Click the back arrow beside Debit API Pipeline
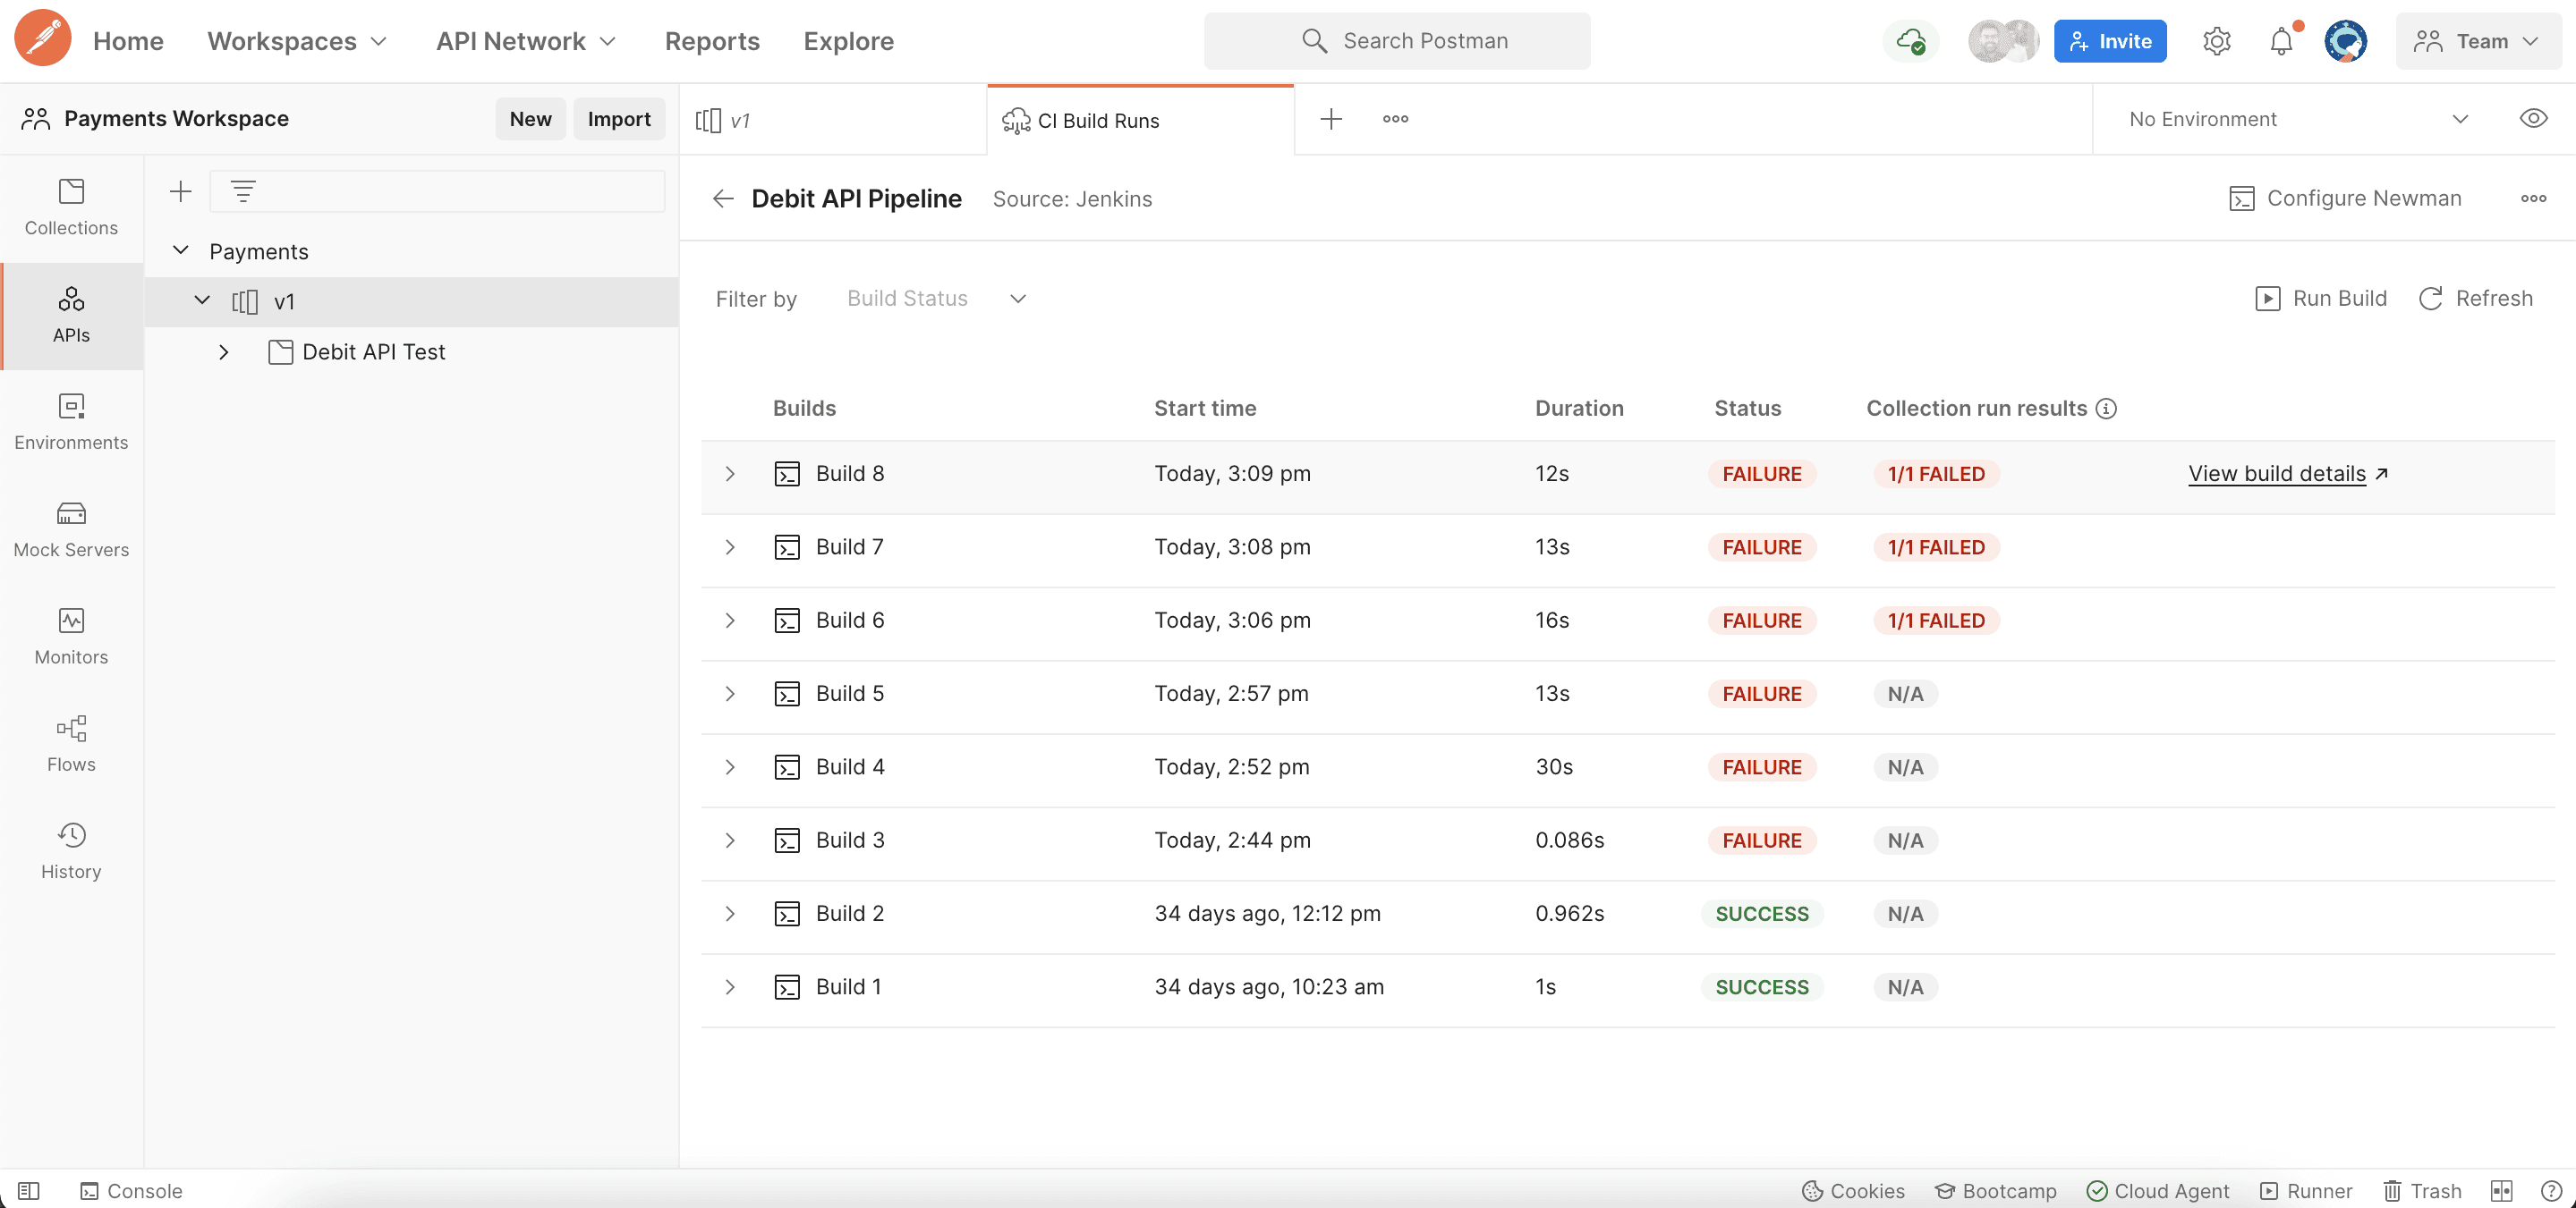The width and height of the screenshot is (2576, 1208). pos(723,199)
